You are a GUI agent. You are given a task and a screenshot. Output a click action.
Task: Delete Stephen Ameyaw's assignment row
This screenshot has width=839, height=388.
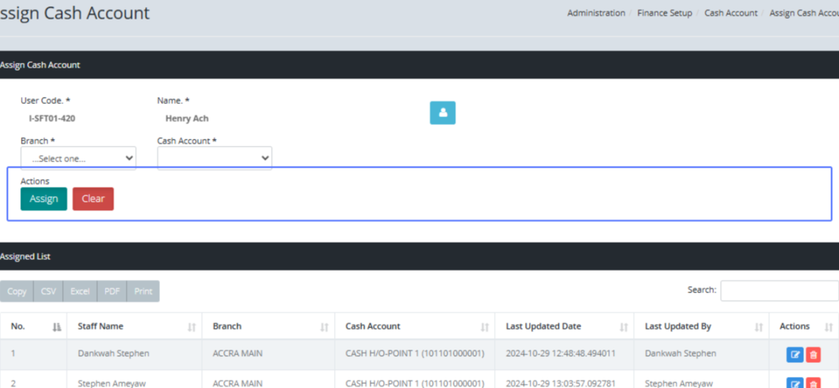(x=813, y=382)
